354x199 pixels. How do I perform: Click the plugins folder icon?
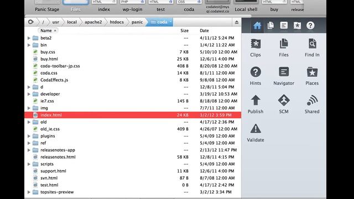(x=35, y=136)
